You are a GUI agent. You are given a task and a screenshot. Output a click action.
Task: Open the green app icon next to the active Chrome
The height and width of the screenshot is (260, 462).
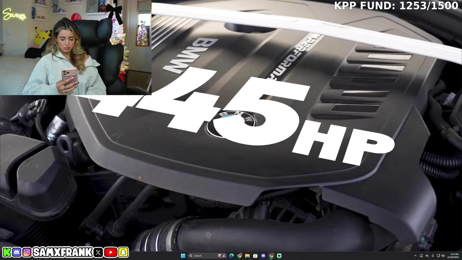[x=279, y=256]
